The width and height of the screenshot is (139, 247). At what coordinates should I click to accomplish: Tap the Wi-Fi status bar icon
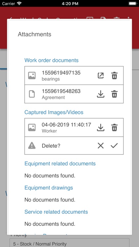[19, 4]
